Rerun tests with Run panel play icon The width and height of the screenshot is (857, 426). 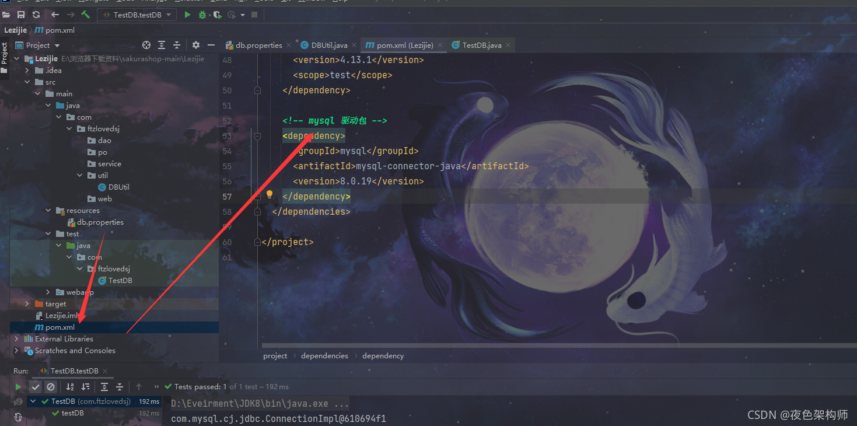click(x=18, y=386)
